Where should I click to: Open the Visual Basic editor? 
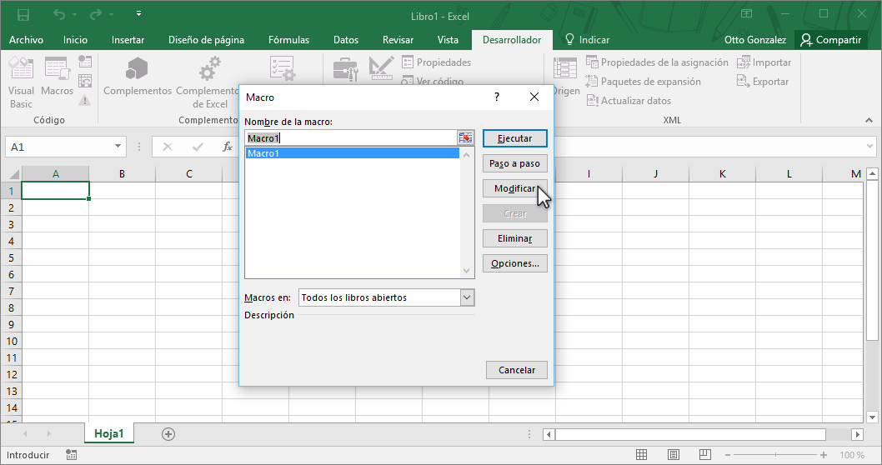tap(21, 82)
